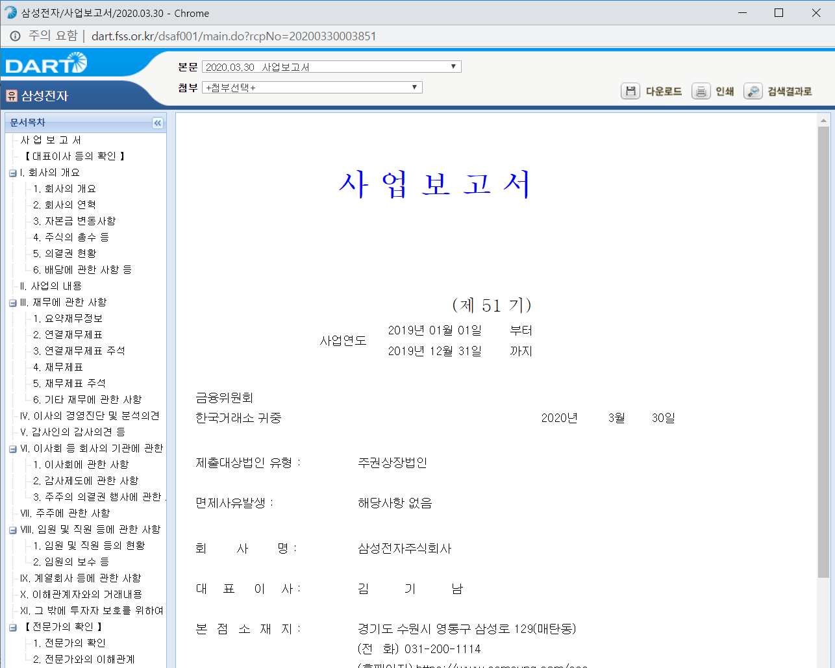835x668 pixels.
Task: Click the 검색결과로 button label
Action: coord(790,92)
